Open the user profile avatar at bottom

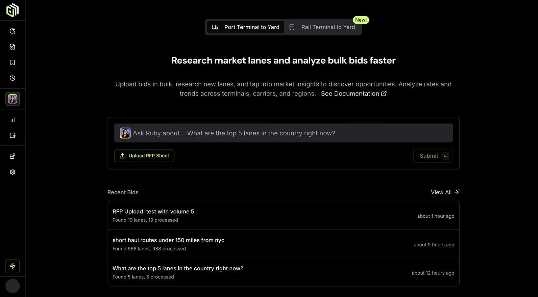pos(13,286)
